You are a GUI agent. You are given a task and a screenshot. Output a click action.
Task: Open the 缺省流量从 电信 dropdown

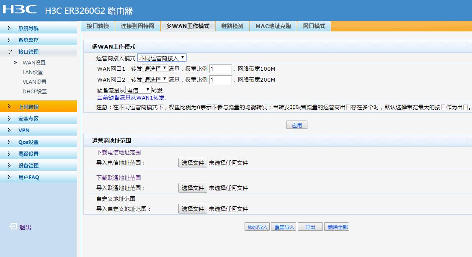[x=138, y=90]
